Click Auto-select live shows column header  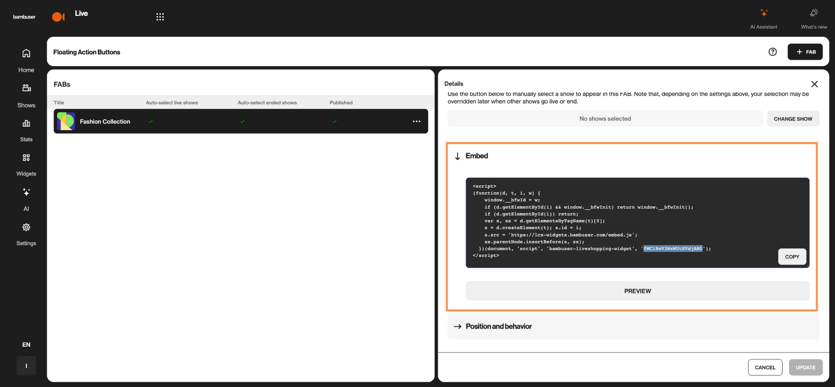click(x=172, y=103)
